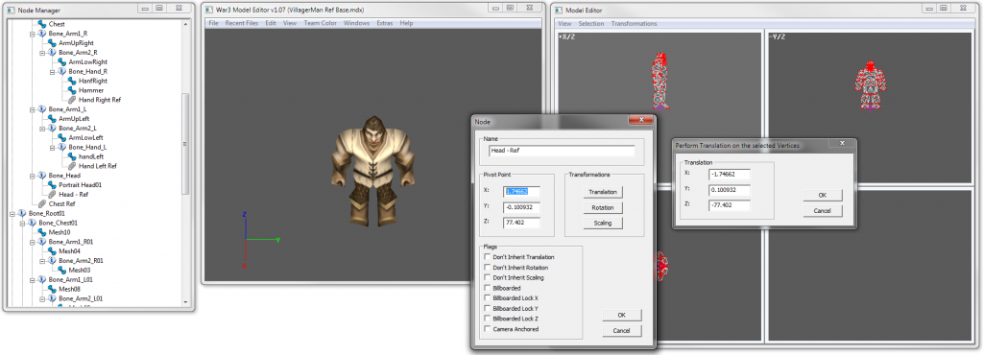
Task: Click the Node Manager vertical scrollbar thumb
Action: (x=185, y=143)
